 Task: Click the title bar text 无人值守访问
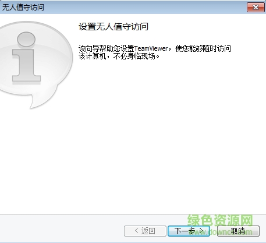click(23, 8)
